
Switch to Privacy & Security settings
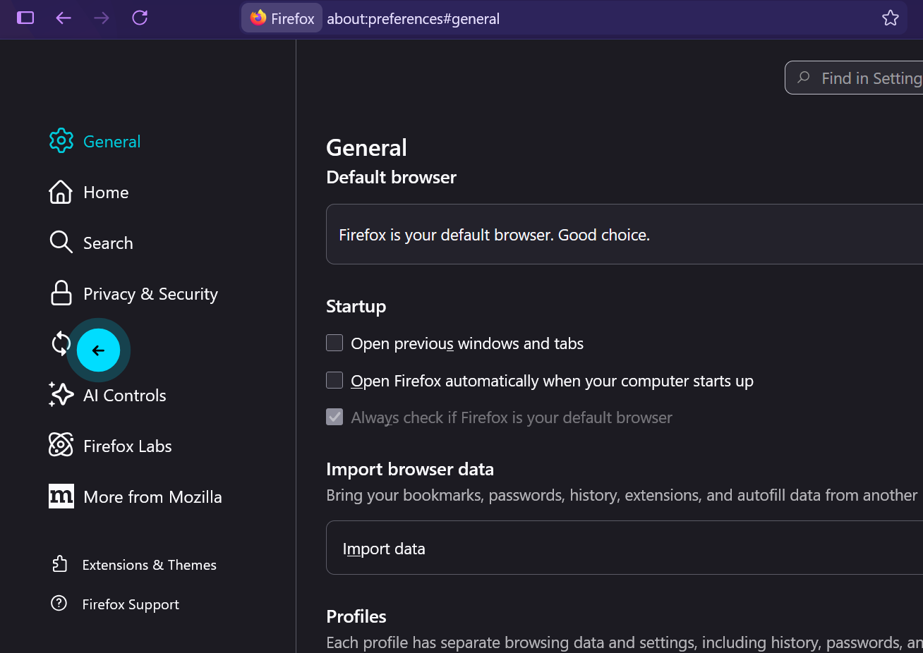150,294
